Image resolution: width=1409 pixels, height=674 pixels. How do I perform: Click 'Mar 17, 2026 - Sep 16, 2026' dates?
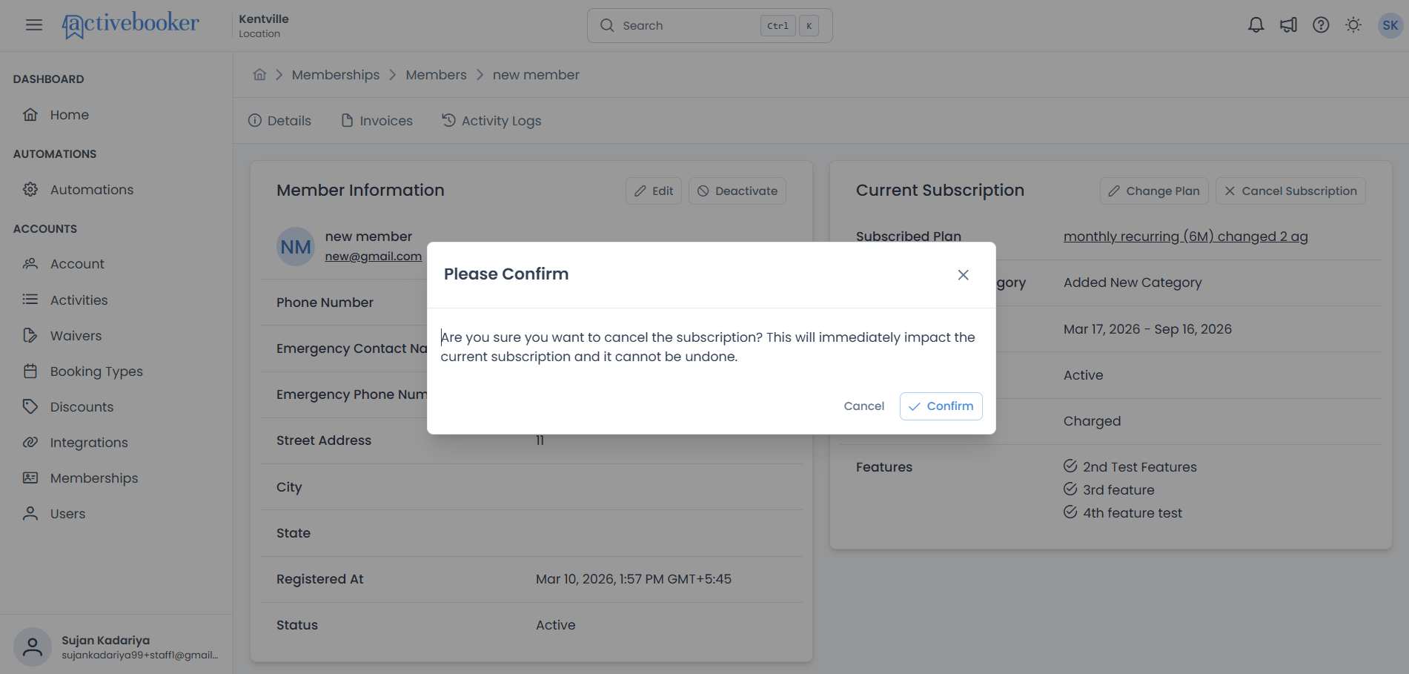(1147, 329)
